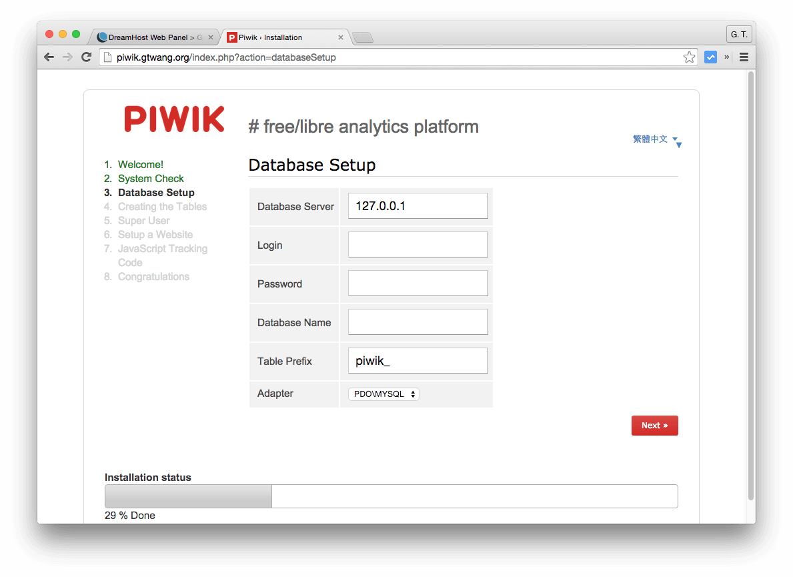The image size is (793, 577).
Task: Close the Piwik Installation tab
Action: pos(341,37)
